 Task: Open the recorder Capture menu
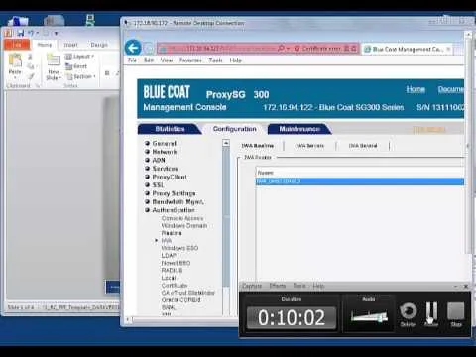point(252,286)
